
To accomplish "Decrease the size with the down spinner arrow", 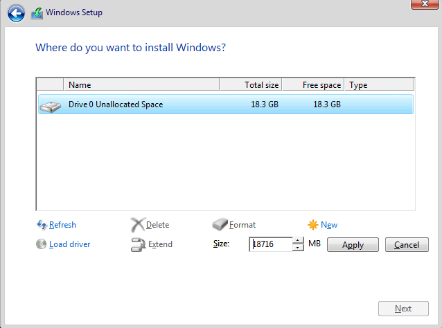I will [298, 248].
